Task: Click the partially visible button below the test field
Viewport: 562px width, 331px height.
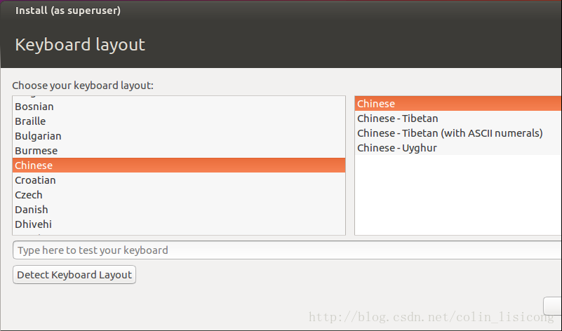Action: [553, 305]
